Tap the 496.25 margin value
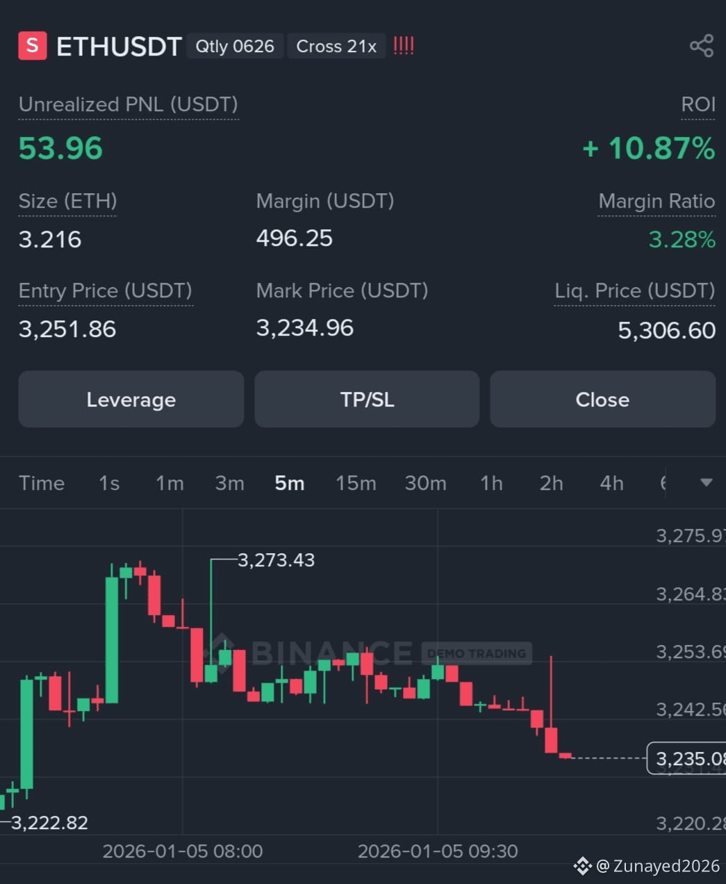 point(295,238)
